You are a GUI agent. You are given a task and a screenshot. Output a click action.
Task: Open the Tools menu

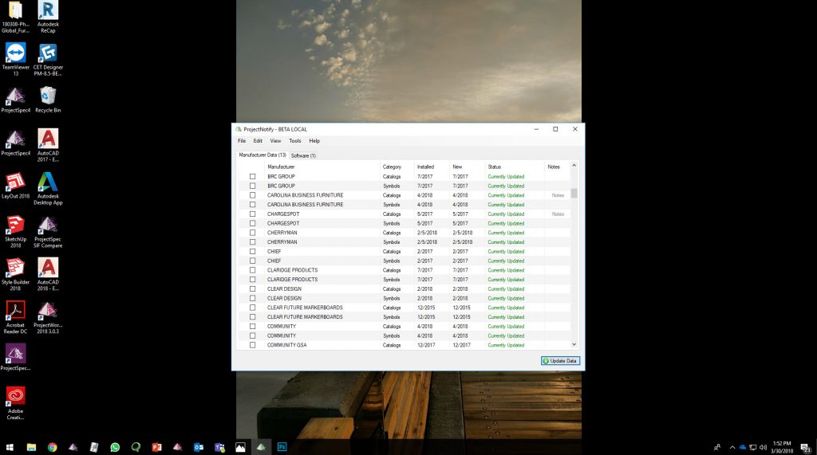(x=294, y=141)
